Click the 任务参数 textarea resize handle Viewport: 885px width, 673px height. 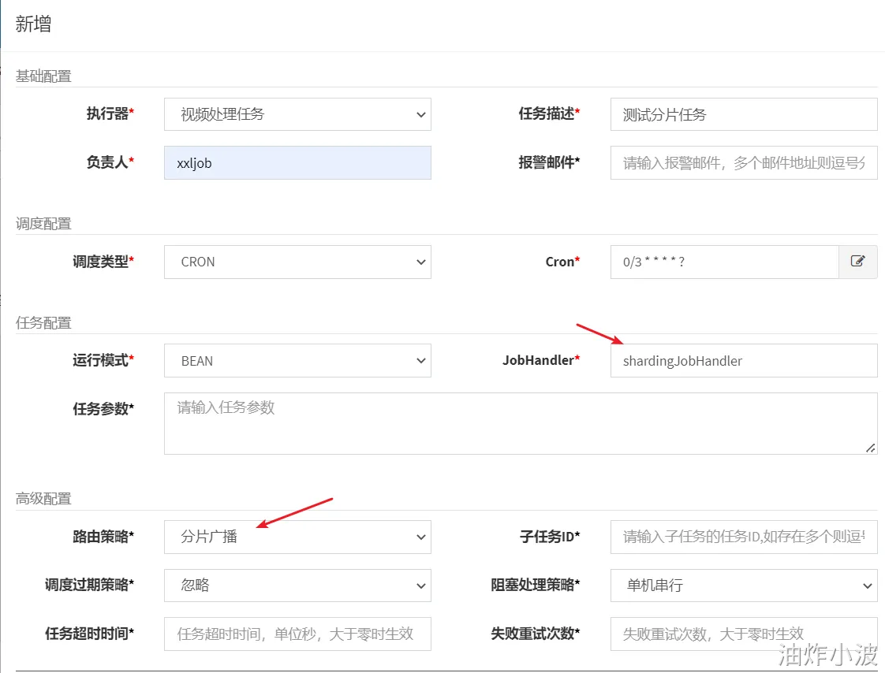[x=870, y=448]
